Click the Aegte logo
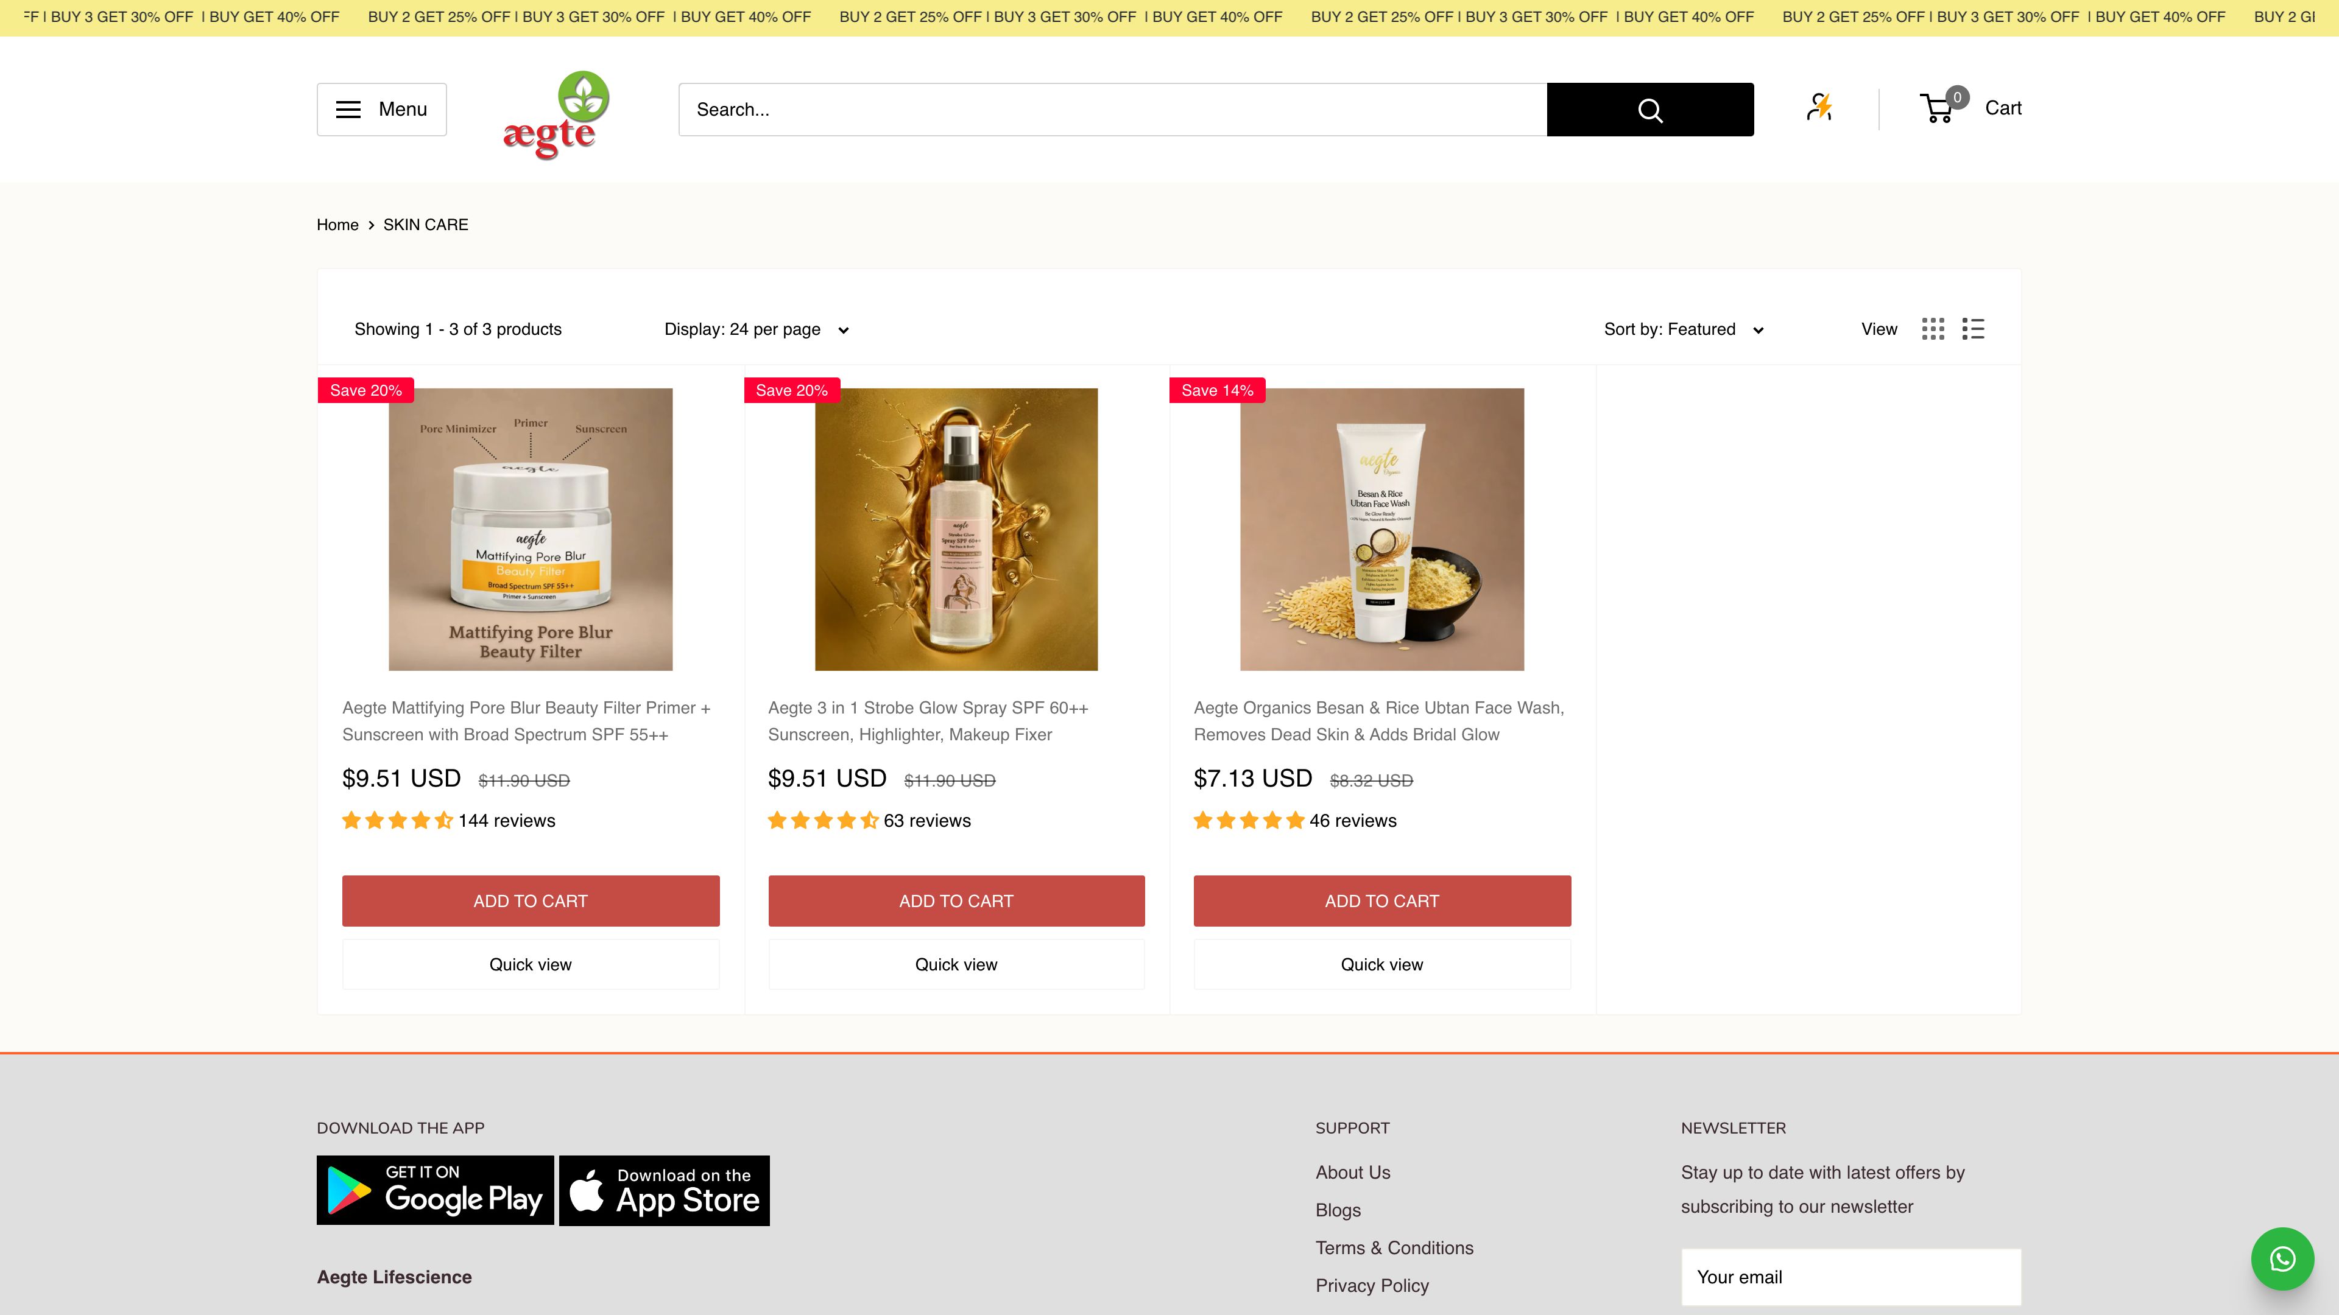The height and width of the screenshot is (1315, 2339). click(x=556, y=114)
